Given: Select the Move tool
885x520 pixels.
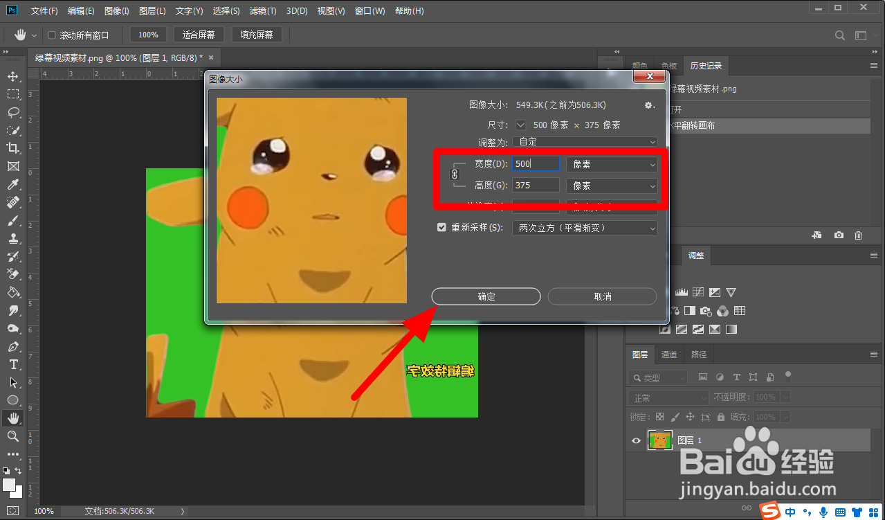Looking at the screenshot, I should [x=12, y=76].
